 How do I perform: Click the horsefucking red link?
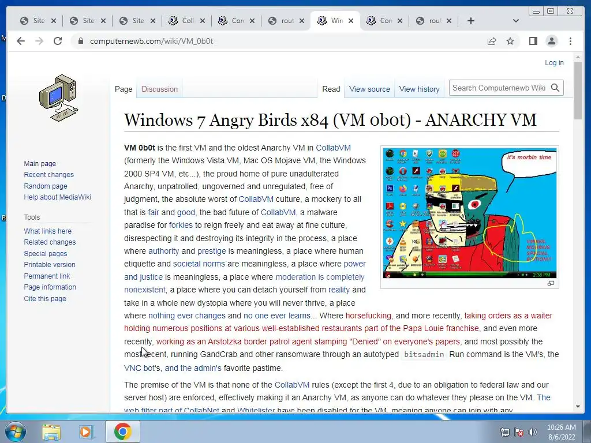pos(368,316)
